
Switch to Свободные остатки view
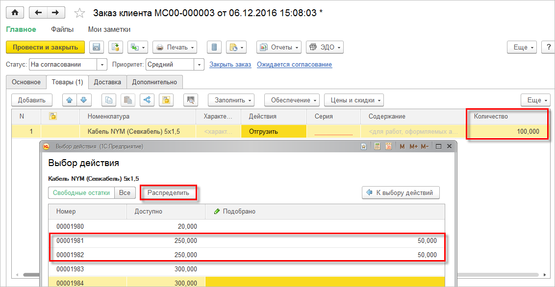click(81, 192)
